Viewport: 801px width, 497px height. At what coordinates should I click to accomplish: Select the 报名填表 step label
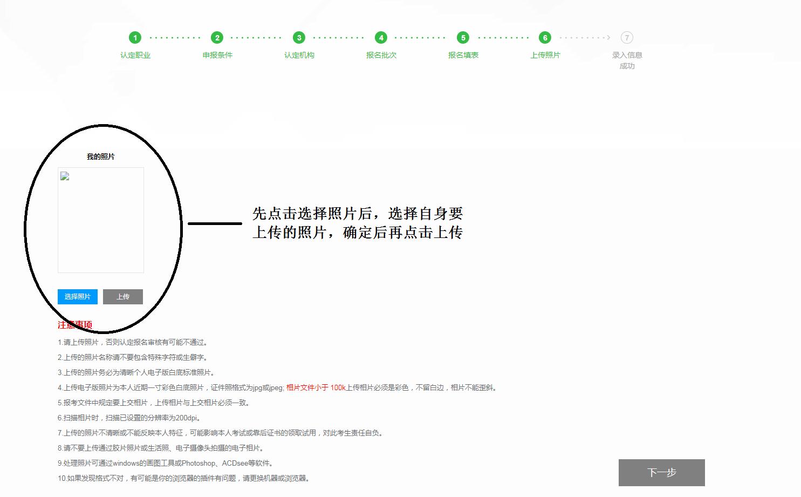(x=463, y=55)
